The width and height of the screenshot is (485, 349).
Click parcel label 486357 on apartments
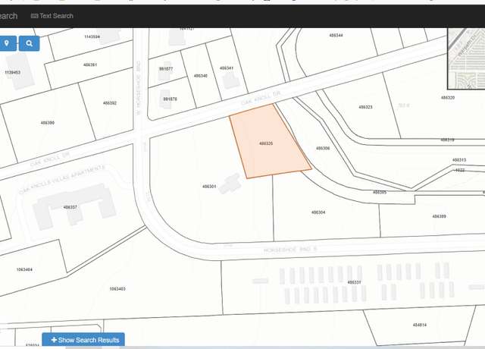(x=70, y=207)
